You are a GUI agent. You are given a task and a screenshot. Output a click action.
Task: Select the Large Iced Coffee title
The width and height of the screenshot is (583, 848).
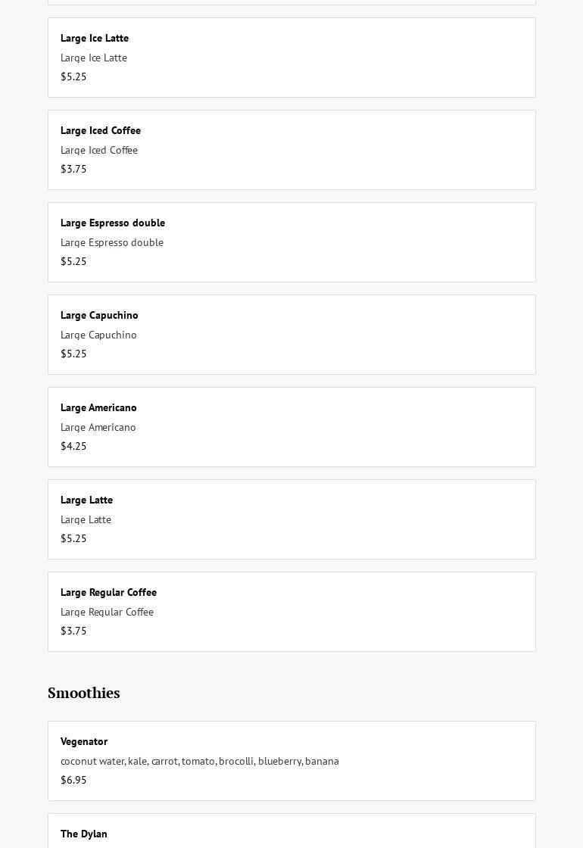pos(101,130)
